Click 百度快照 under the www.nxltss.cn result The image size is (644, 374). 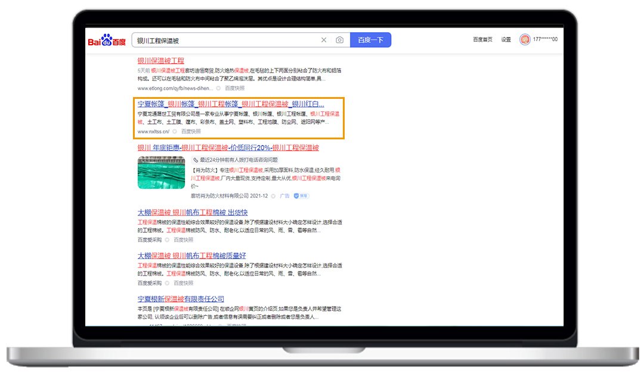191,132
